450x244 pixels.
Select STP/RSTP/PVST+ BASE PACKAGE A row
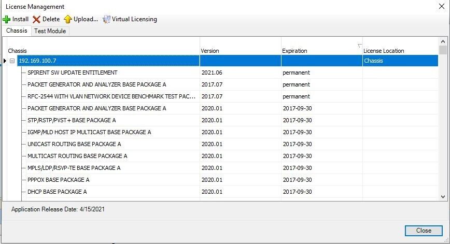(72, 121)
